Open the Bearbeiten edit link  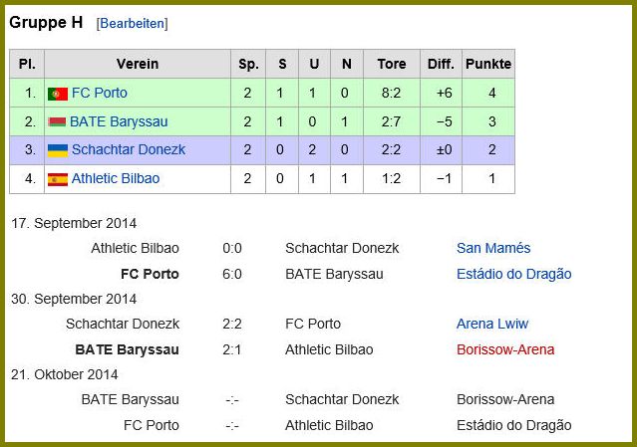tap(133, 24)
